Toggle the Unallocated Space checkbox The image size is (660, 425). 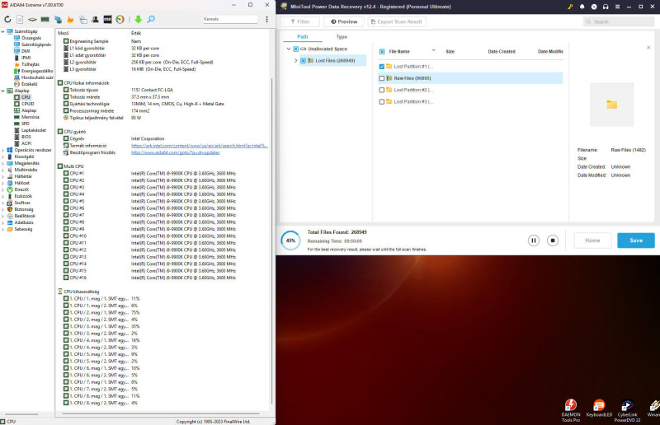click(295, 49)
